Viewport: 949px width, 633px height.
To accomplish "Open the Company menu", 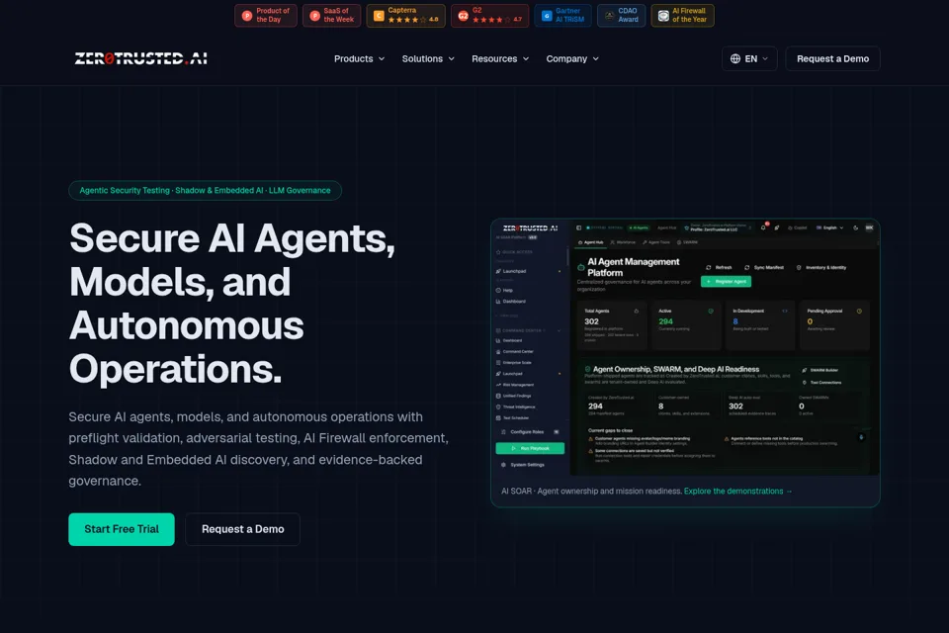I will point(572,58).
